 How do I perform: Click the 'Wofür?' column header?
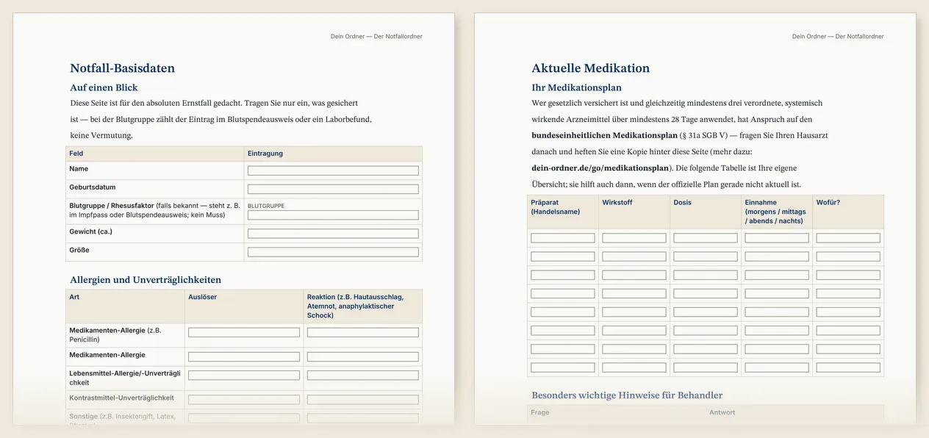828,202
